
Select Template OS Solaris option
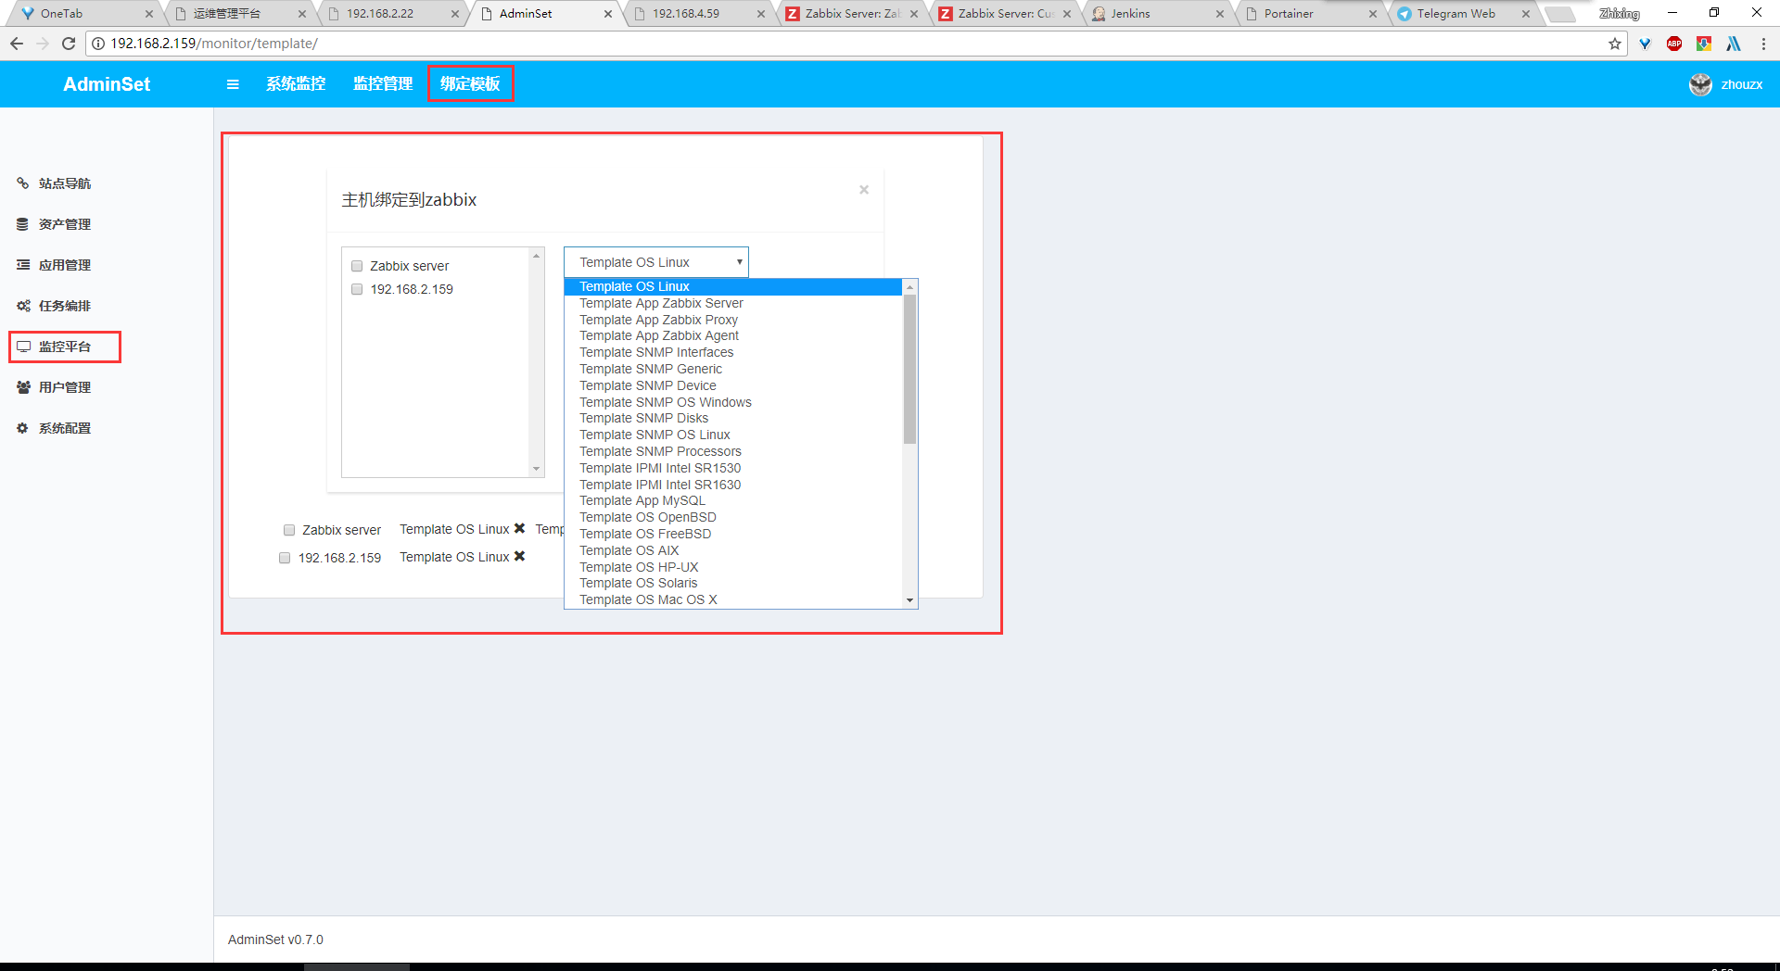733,583
